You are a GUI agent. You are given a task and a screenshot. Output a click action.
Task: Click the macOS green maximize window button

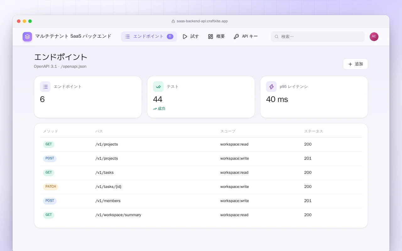pyautogui.click(x=30, y=21)
